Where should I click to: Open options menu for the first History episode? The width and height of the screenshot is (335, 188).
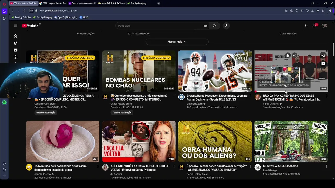click(98, 96)
